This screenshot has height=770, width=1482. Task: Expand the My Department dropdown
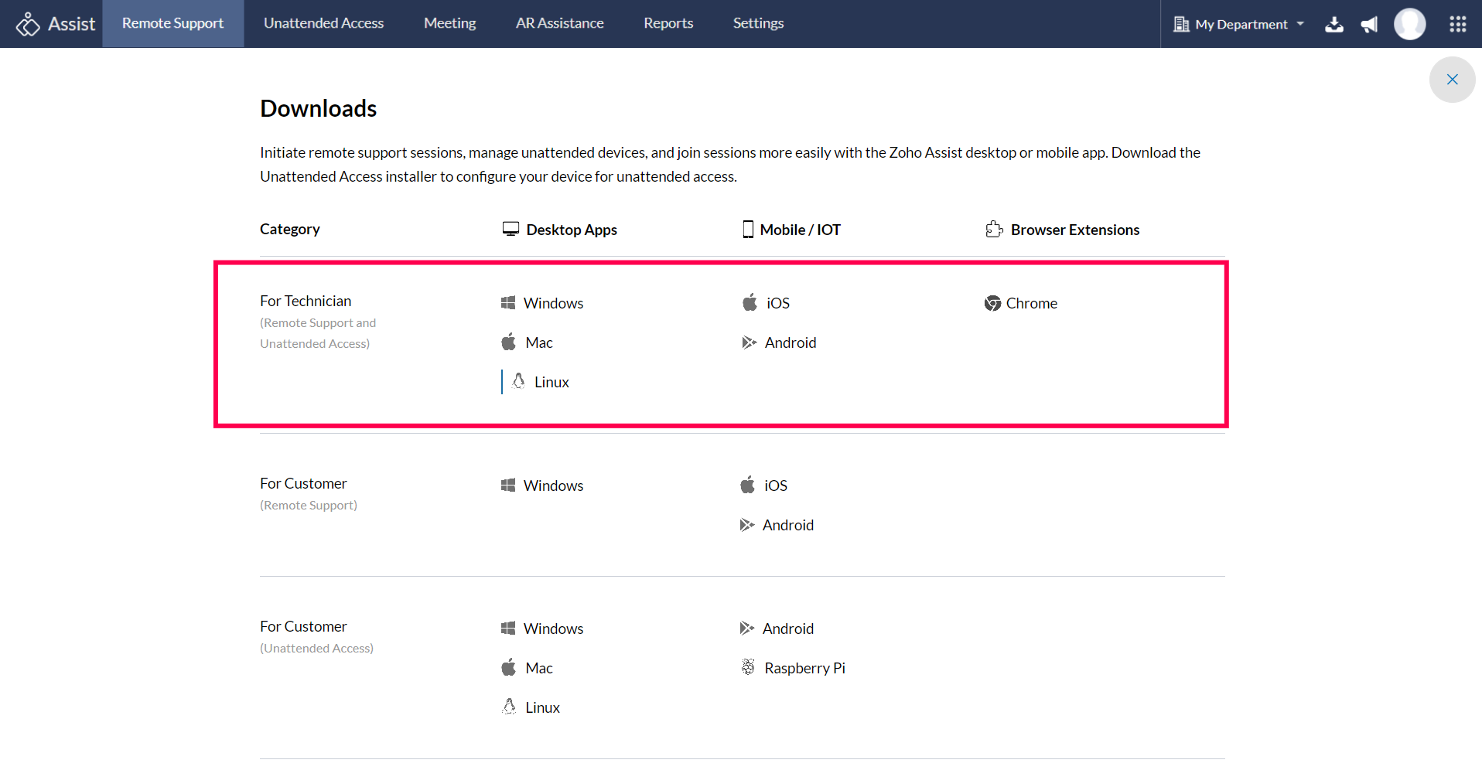coord(1239,24)
